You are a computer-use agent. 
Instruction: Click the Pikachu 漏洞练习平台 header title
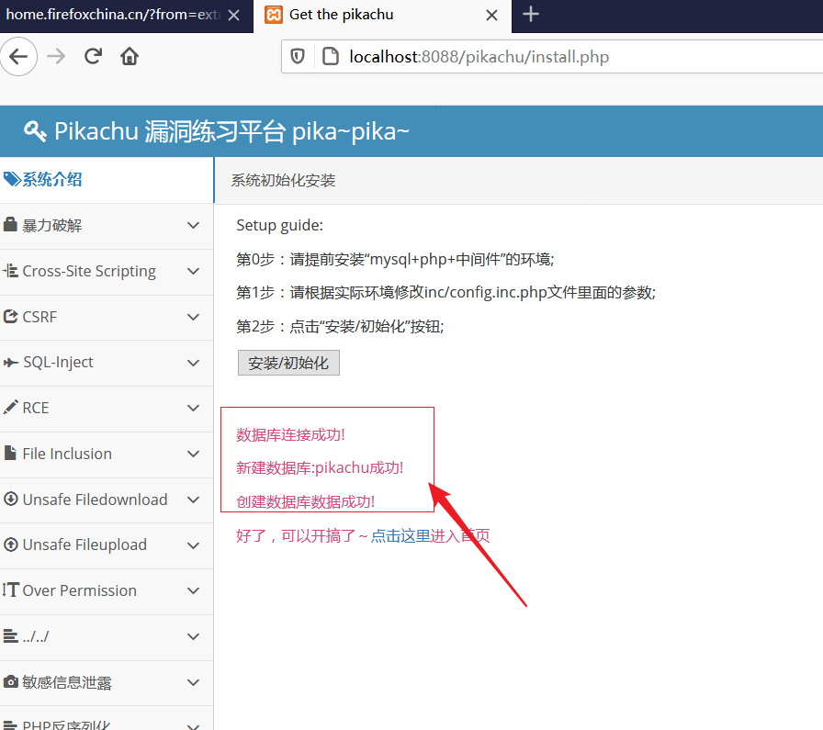[x=231, y=130]
